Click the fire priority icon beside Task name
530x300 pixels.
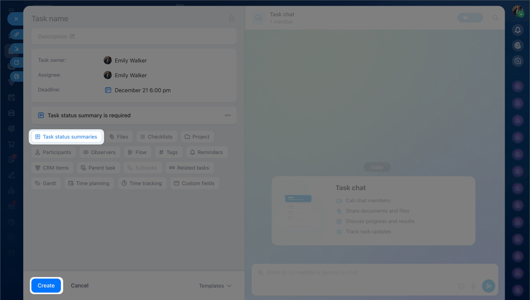pyautogui.click(x=231, y=19)
